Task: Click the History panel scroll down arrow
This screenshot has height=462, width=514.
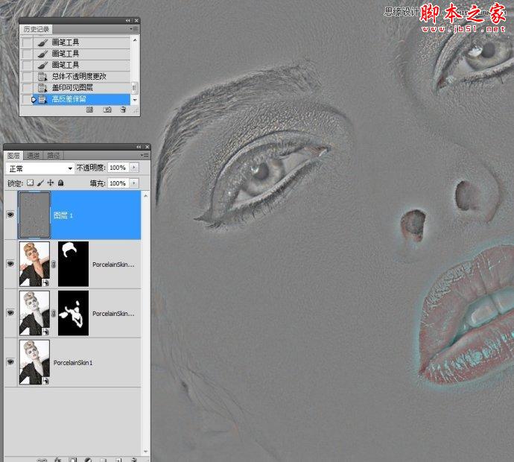Action: click(135, 99)
